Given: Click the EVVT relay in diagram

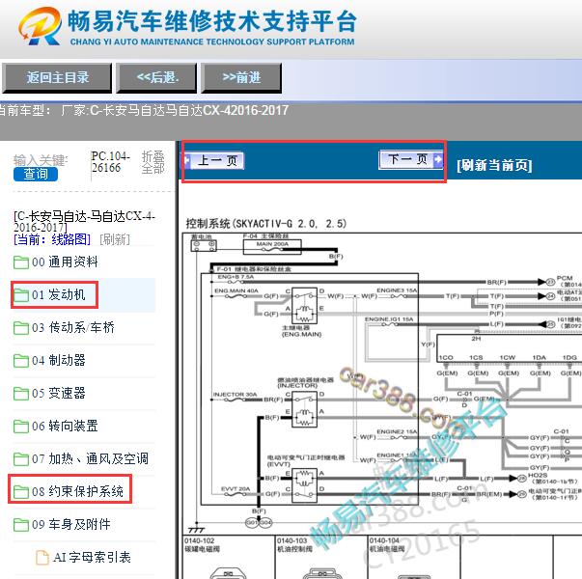Looking at the screenshot, I should click(304, 485).
